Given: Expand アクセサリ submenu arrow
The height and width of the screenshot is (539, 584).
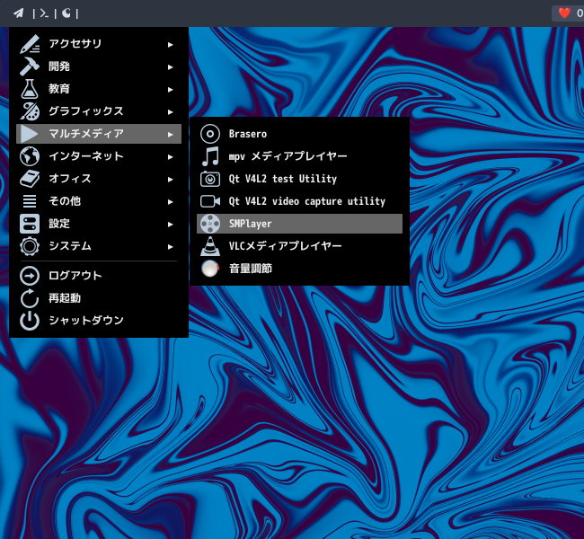Looking at the screenshot, I should point(170,45).
